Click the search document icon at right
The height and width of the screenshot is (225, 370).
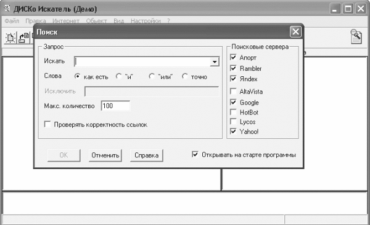(x=356, y=36)
